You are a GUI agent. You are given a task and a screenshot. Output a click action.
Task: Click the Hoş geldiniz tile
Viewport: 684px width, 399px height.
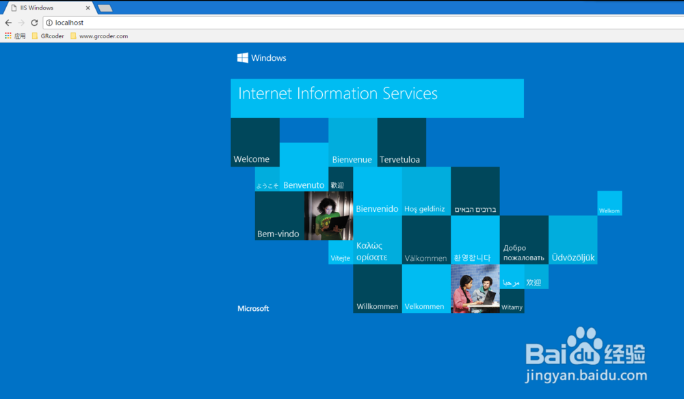click(x=426, y=191)
